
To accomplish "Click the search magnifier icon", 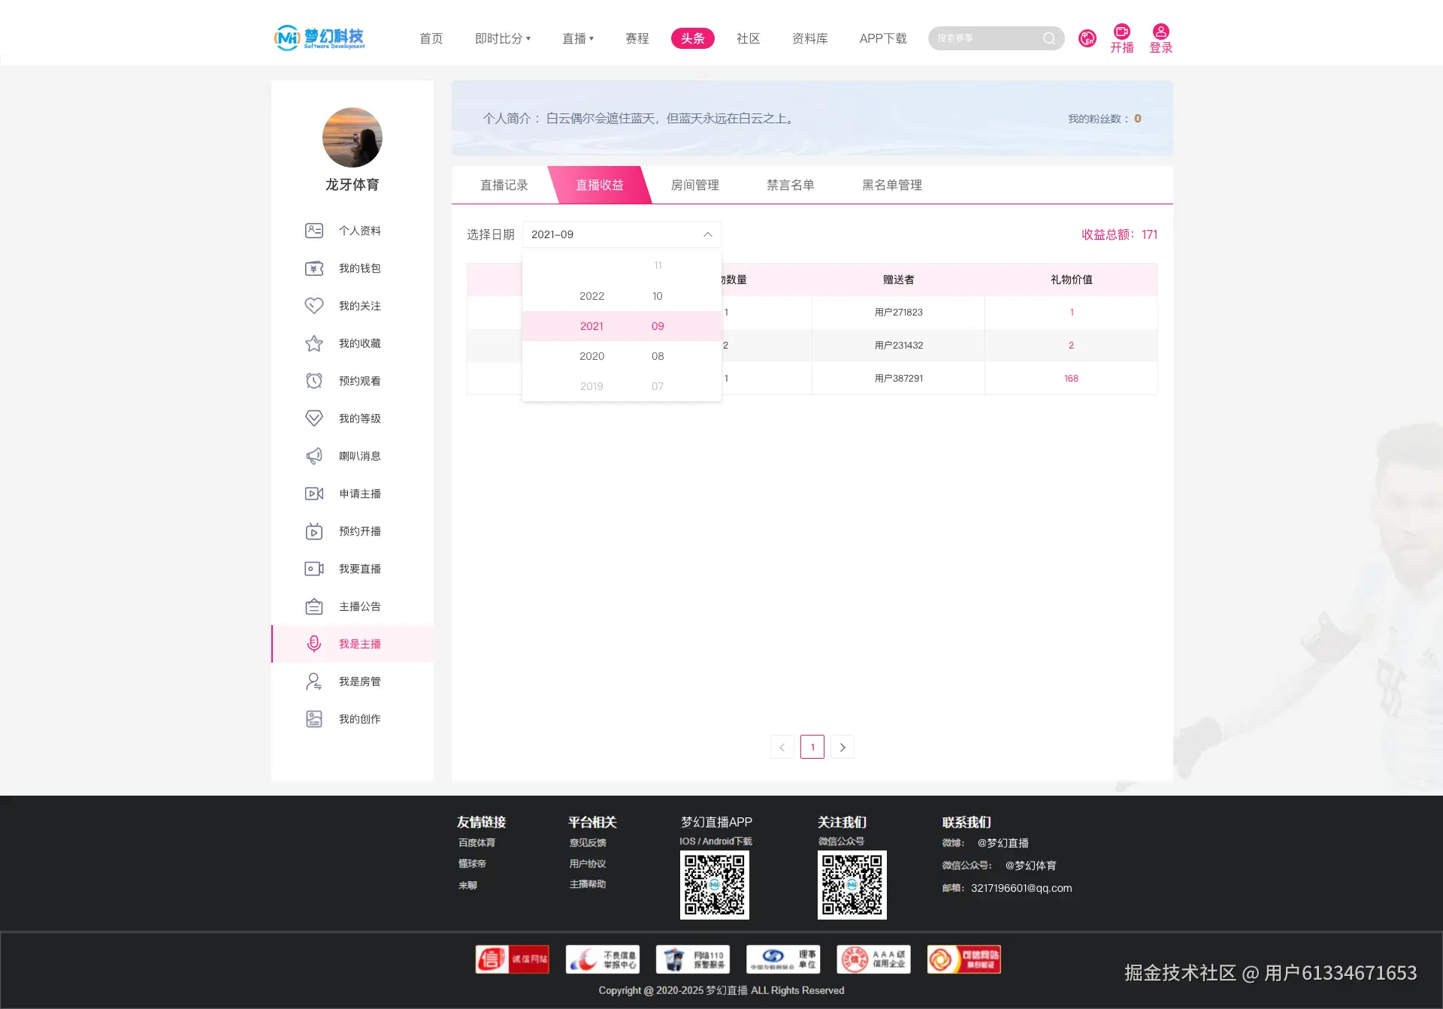I will pyautogui.click(x=1048, y=38).
